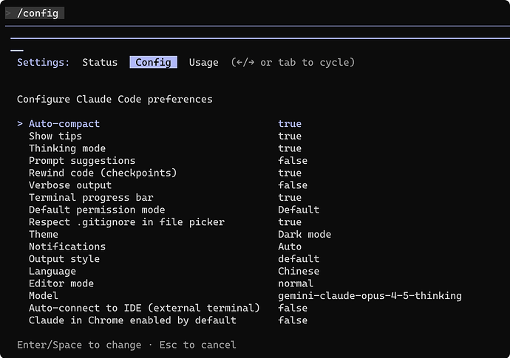
Task: Select Auto-connect to IDE setting
Action: 144,308
